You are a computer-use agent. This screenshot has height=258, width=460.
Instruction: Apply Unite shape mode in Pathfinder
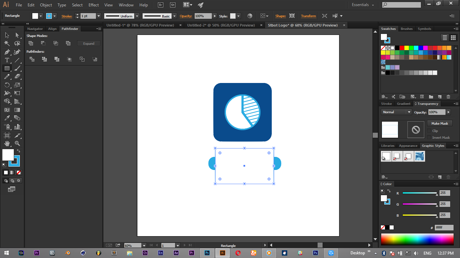[31, 43]
